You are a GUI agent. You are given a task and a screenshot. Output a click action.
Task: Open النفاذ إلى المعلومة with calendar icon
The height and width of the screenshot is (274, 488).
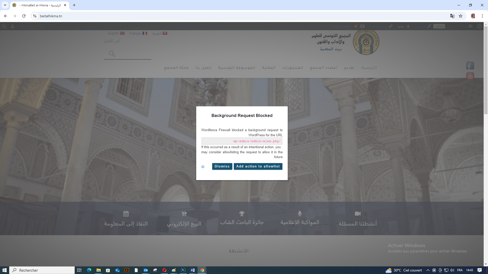tap(126, 219)
